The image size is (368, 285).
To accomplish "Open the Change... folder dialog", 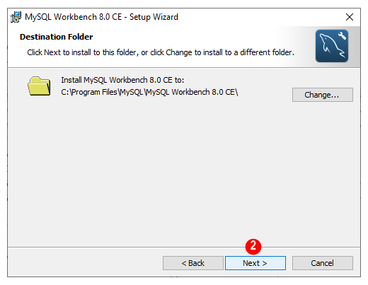I will click(323, 95).
